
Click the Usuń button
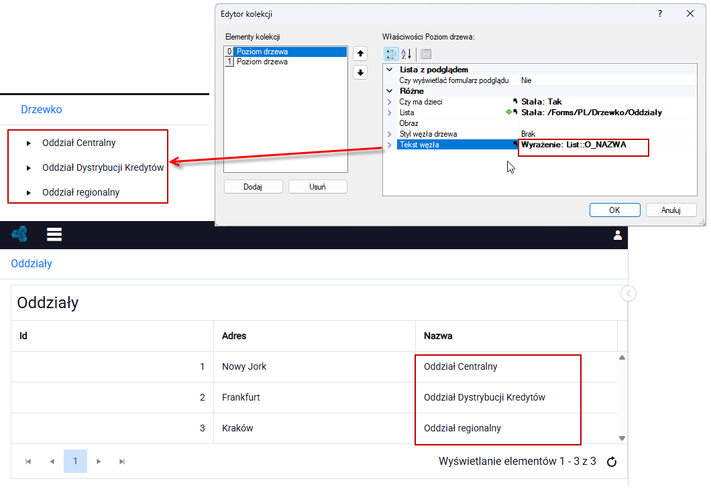pyautogui.click(x=317, y=186)
